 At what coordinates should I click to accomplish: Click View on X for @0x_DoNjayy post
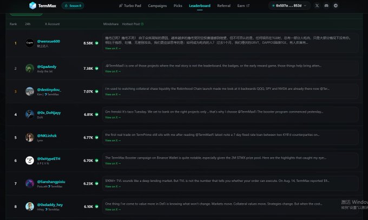113,118
